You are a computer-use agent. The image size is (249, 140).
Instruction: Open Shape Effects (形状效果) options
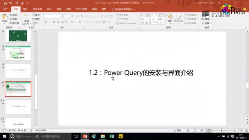(x=191, y=23)
